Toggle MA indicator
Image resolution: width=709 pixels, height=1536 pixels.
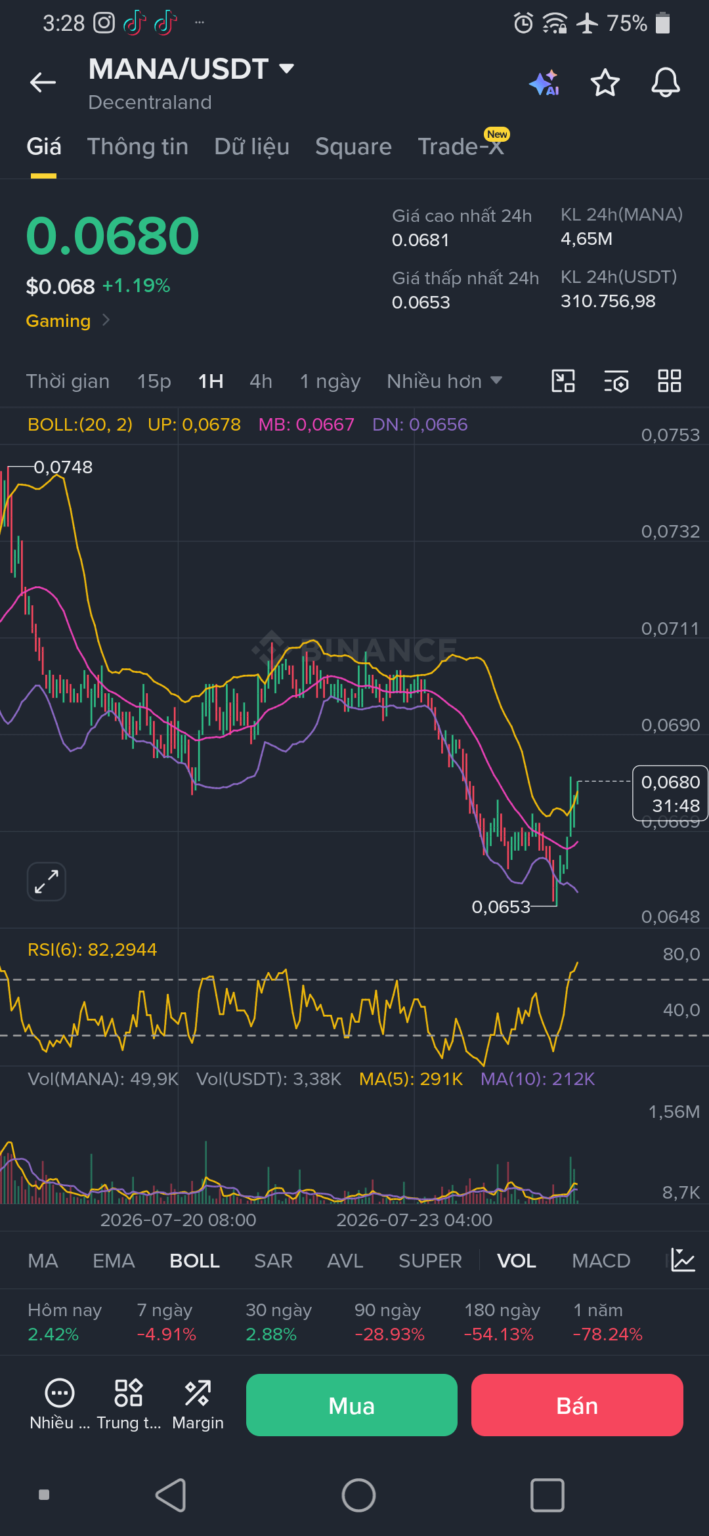click(x=43, y=1261)
